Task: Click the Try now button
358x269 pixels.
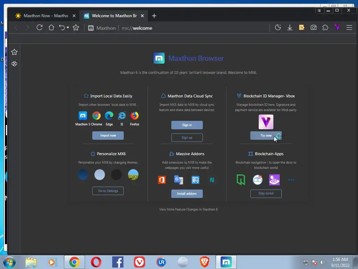Action: pos(266,136)
